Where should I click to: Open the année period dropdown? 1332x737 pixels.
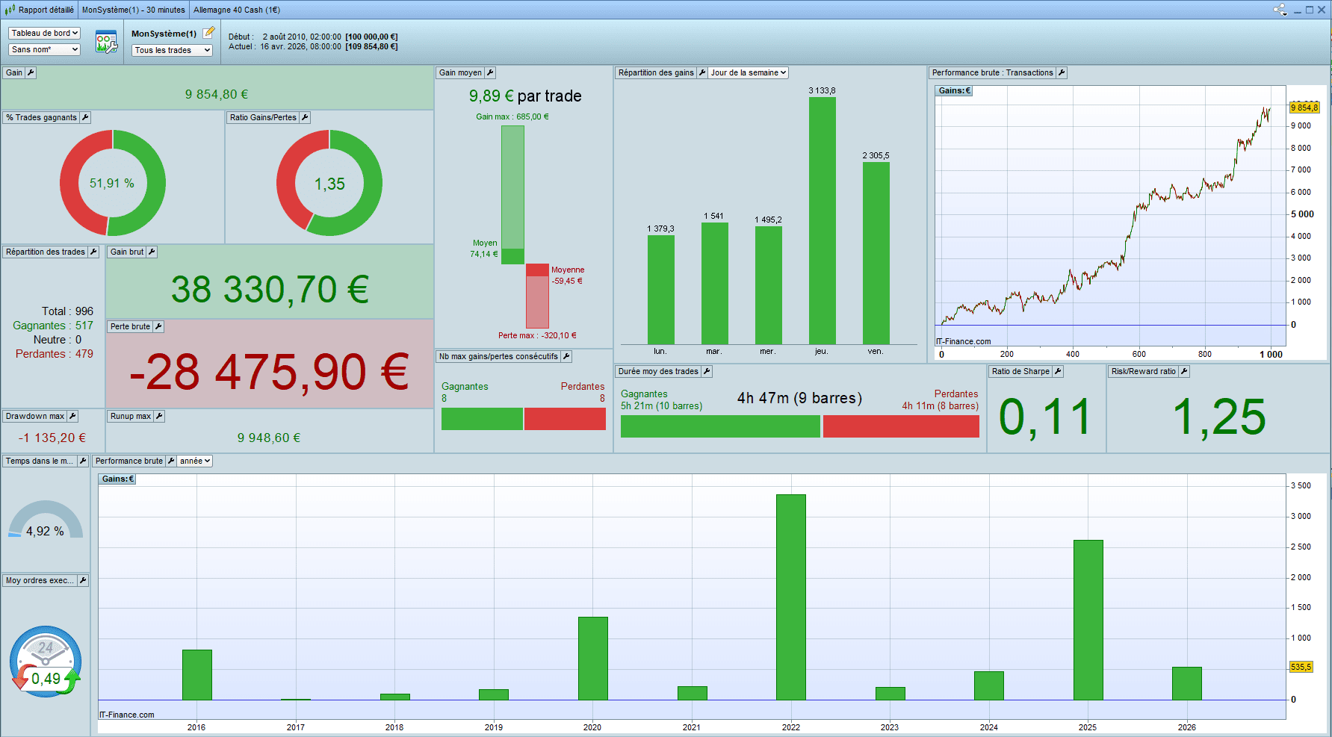(195, 461)
